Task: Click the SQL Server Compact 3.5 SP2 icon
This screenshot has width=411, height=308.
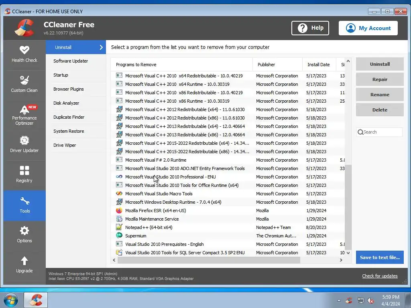Action: [x=119, y=253]
